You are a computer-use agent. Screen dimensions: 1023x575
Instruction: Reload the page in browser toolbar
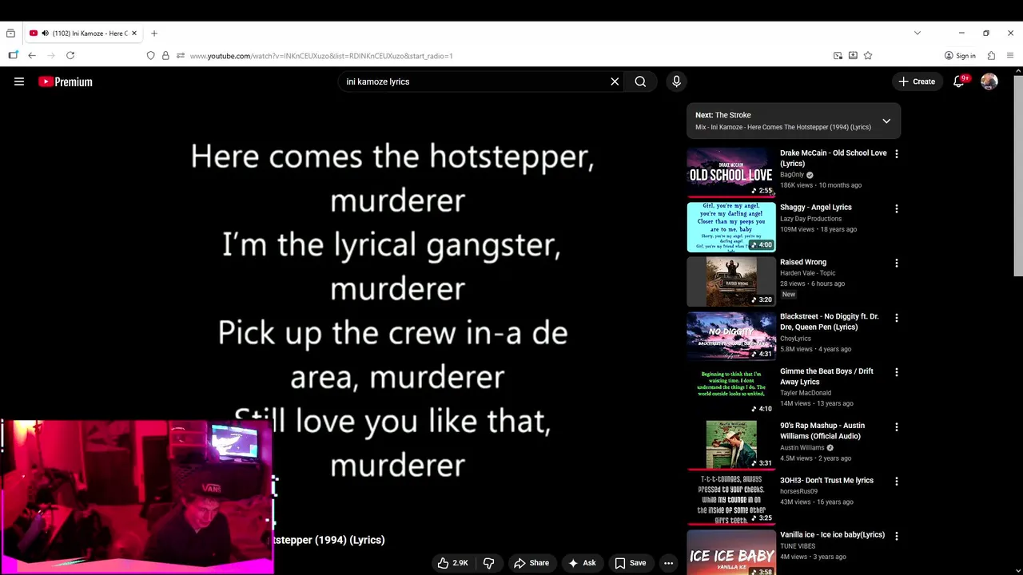click(x=70, y=56)
